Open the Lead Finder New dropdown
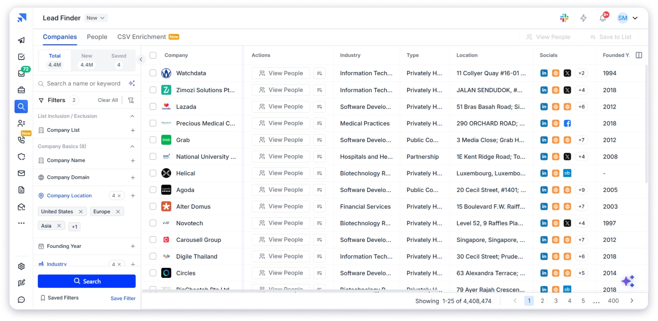Screen dimensions: 658x321 point(96,18)
